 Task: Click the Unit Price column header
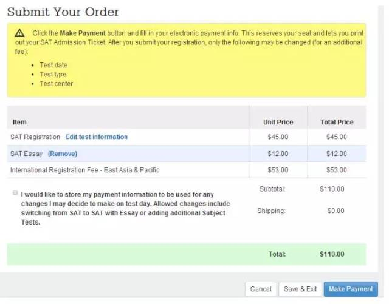point(278,122)
